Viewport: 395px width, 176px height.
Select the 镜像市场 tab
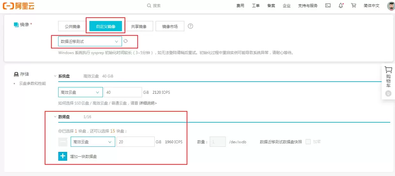tap(170, 26)
